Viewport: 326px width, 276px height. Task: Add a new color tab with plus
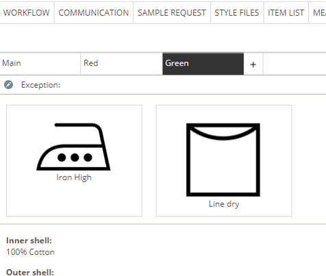[253, 64]
